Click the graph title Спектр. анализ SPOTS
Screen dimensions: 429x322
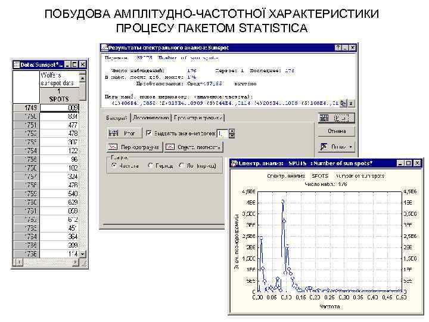325,176
